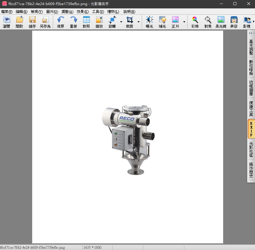The image size is (255, 250).
Task: Open the 調整 menu
Action: [67, 12]
